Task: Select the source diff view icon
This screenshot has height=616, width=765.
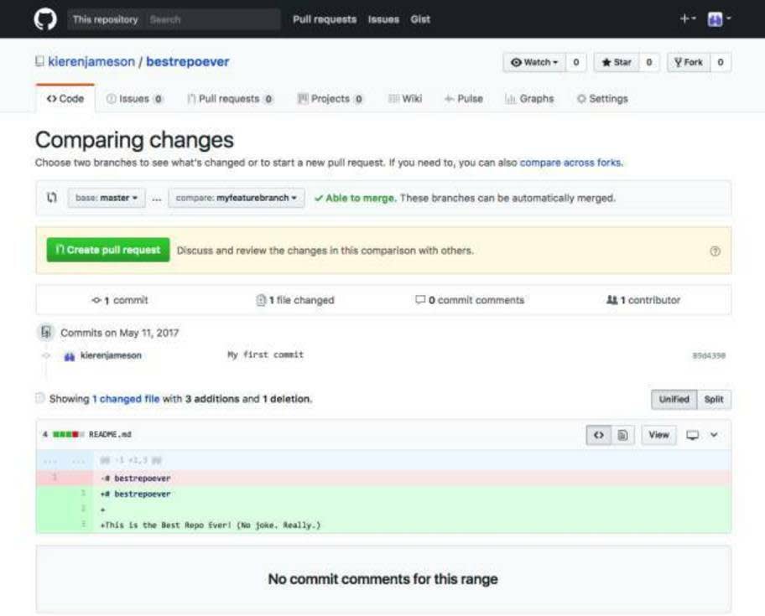Action: [x=598, y=435]
